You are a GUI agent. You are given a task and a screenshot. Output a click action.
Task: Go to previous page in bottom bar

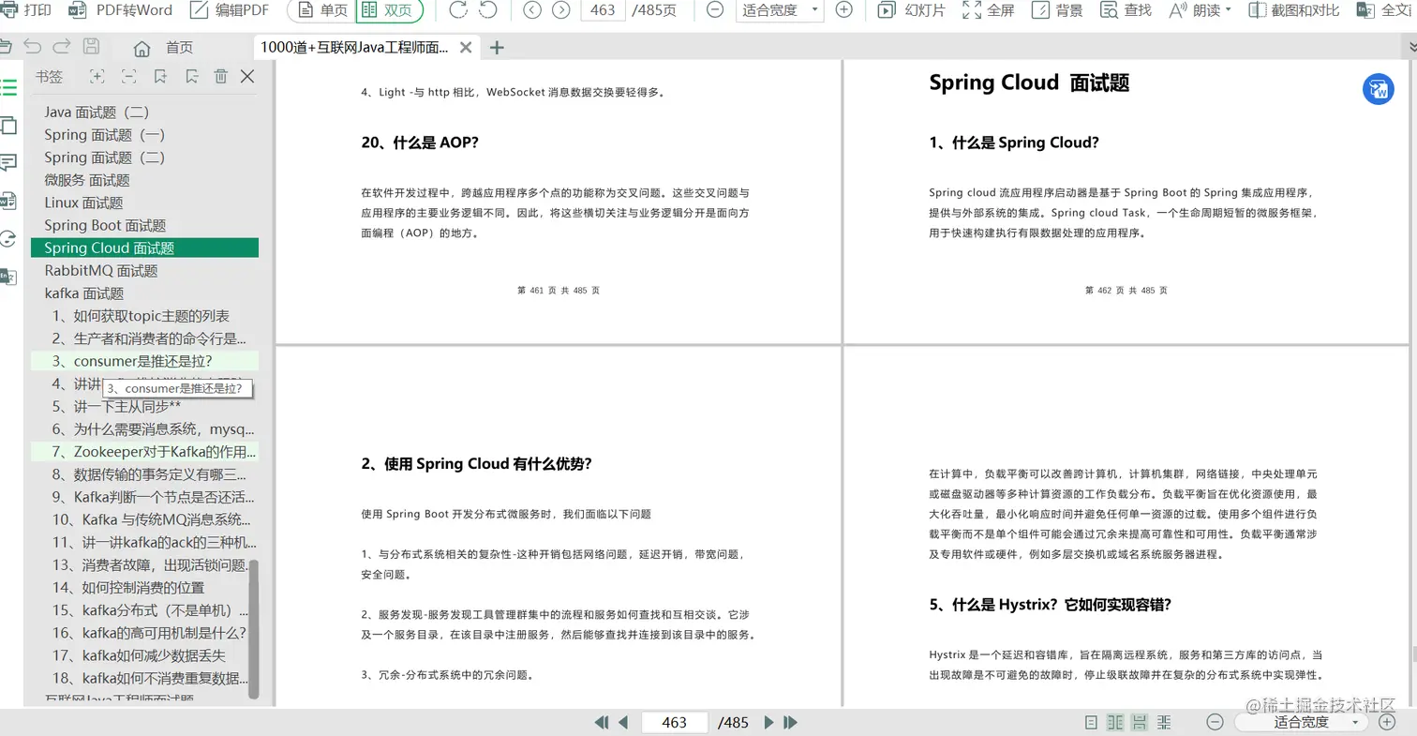point(623,723)
